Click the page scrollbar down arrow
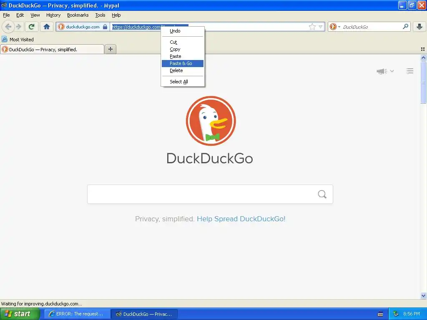This screenshot has width=427, height=320. click(423, 295)
